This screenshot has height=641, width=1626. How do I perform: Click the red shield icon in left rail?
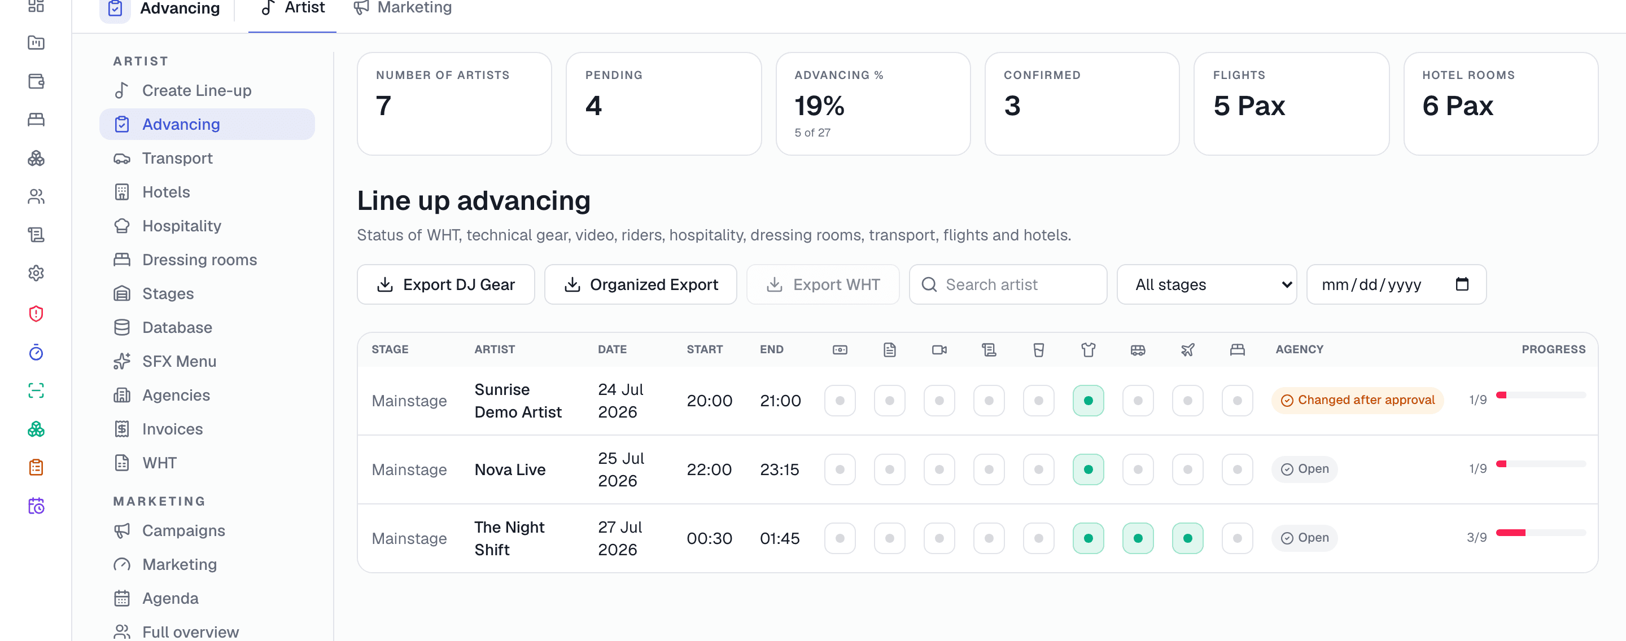click(x=36, y=314)
